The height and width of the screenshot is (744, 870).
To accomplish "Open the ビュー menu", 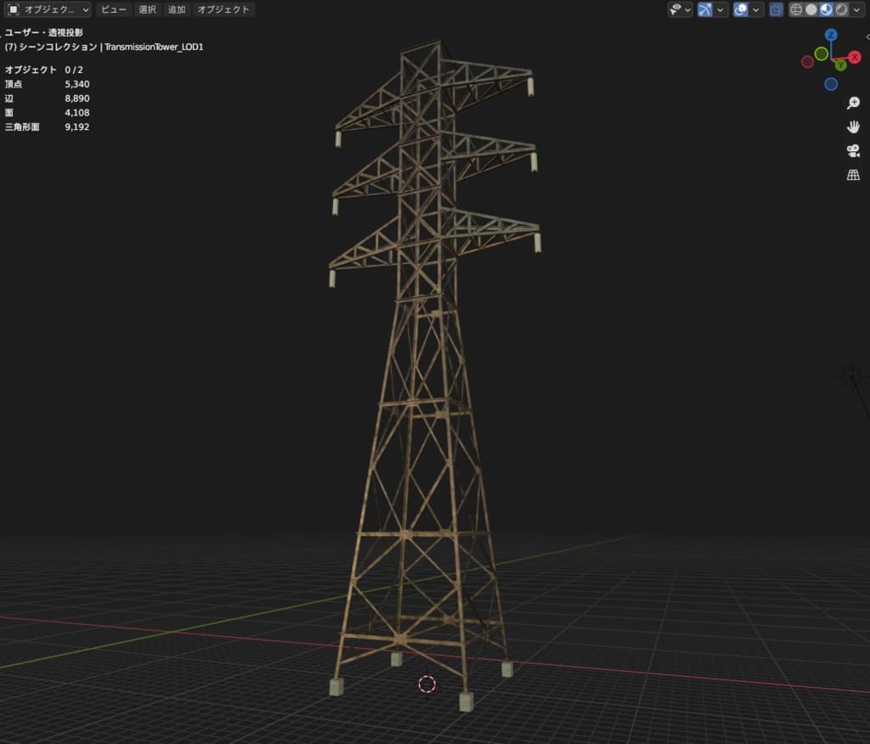I will (113, 9).
